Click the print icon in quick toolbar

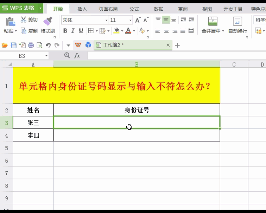point(31,45)
